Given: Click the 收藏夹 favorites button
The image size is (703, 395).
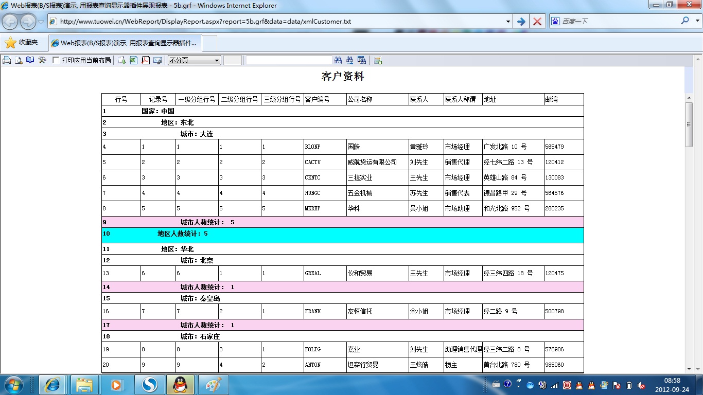Looking at the screenshot, I should [x=22, y=43].
